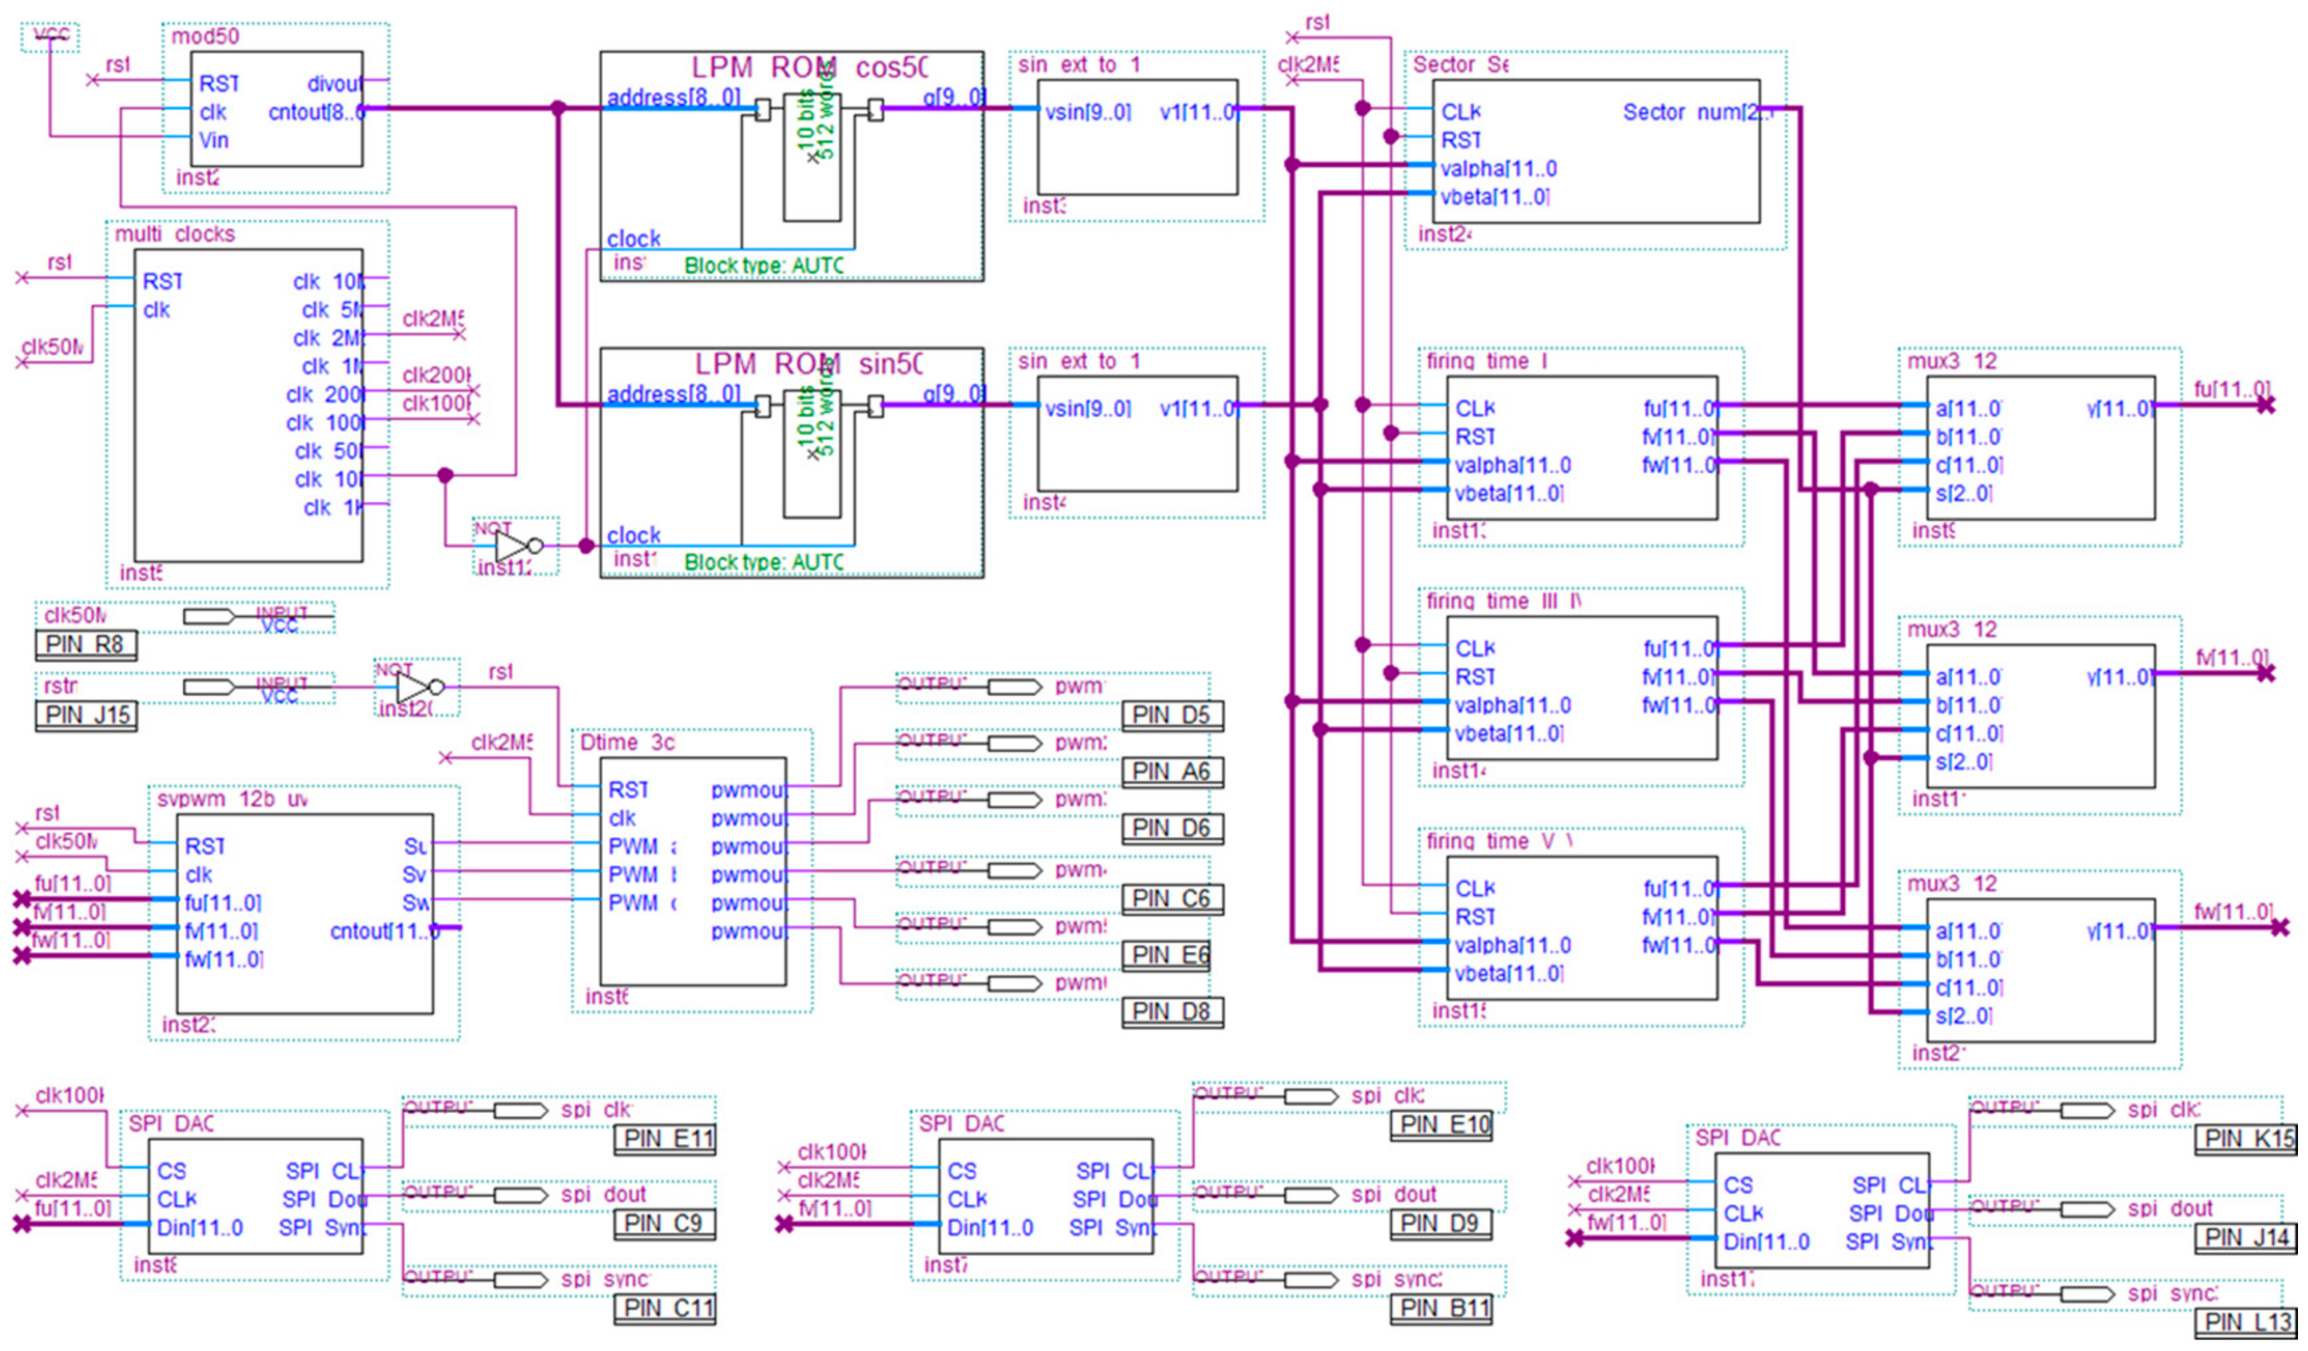This screenshot has width=2308, height=1351.
Task: Click the memory block icon in LPM_ROM cos50
Action: tap(812, 156)
